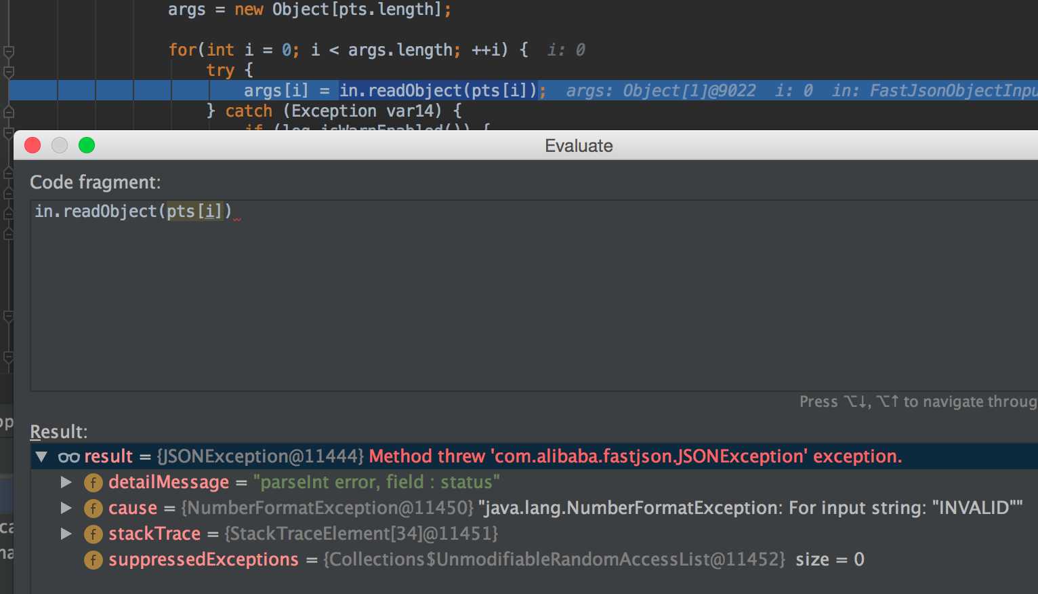This screenshot has width=1038, height=594.
Task: Click the 'size = 0' value
Action: click(830, 559)
